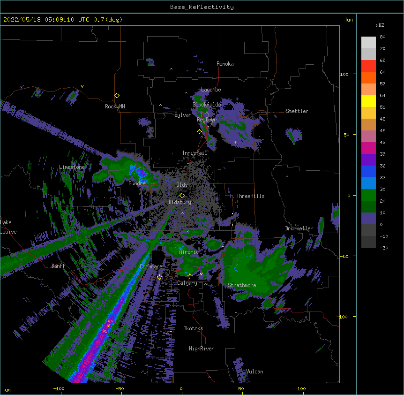Click the Stettler city label
Image resolution: width=404 pixels, height=395 pixels.
(x=297, y=111)
